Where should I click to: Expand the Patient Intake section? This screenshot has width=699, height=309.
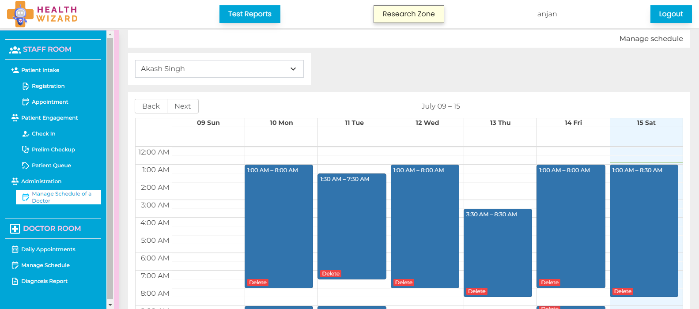tap(40, 70)
